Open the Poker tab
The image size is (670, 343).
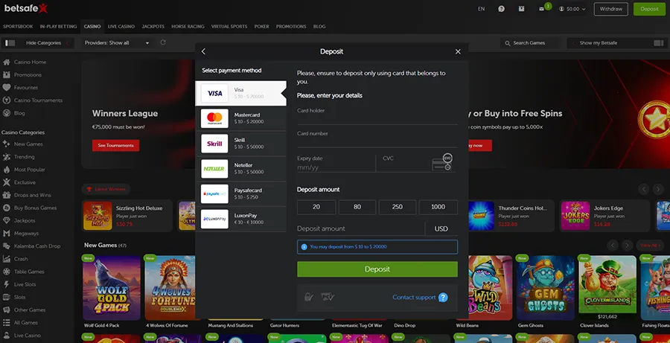261,27
